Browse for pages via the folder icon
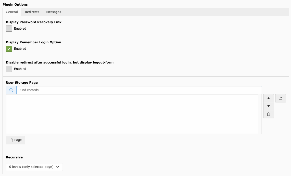Screen dimensions: 291x176 pyautogui.click(x=280, y=98)
